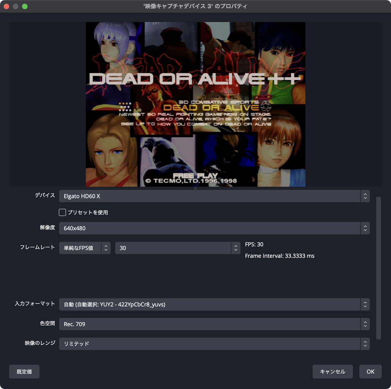The width and height of the screenshot is (391, 389).
Task: Open the frame rate value dropdown showing 30
Action: pos(177,248)
